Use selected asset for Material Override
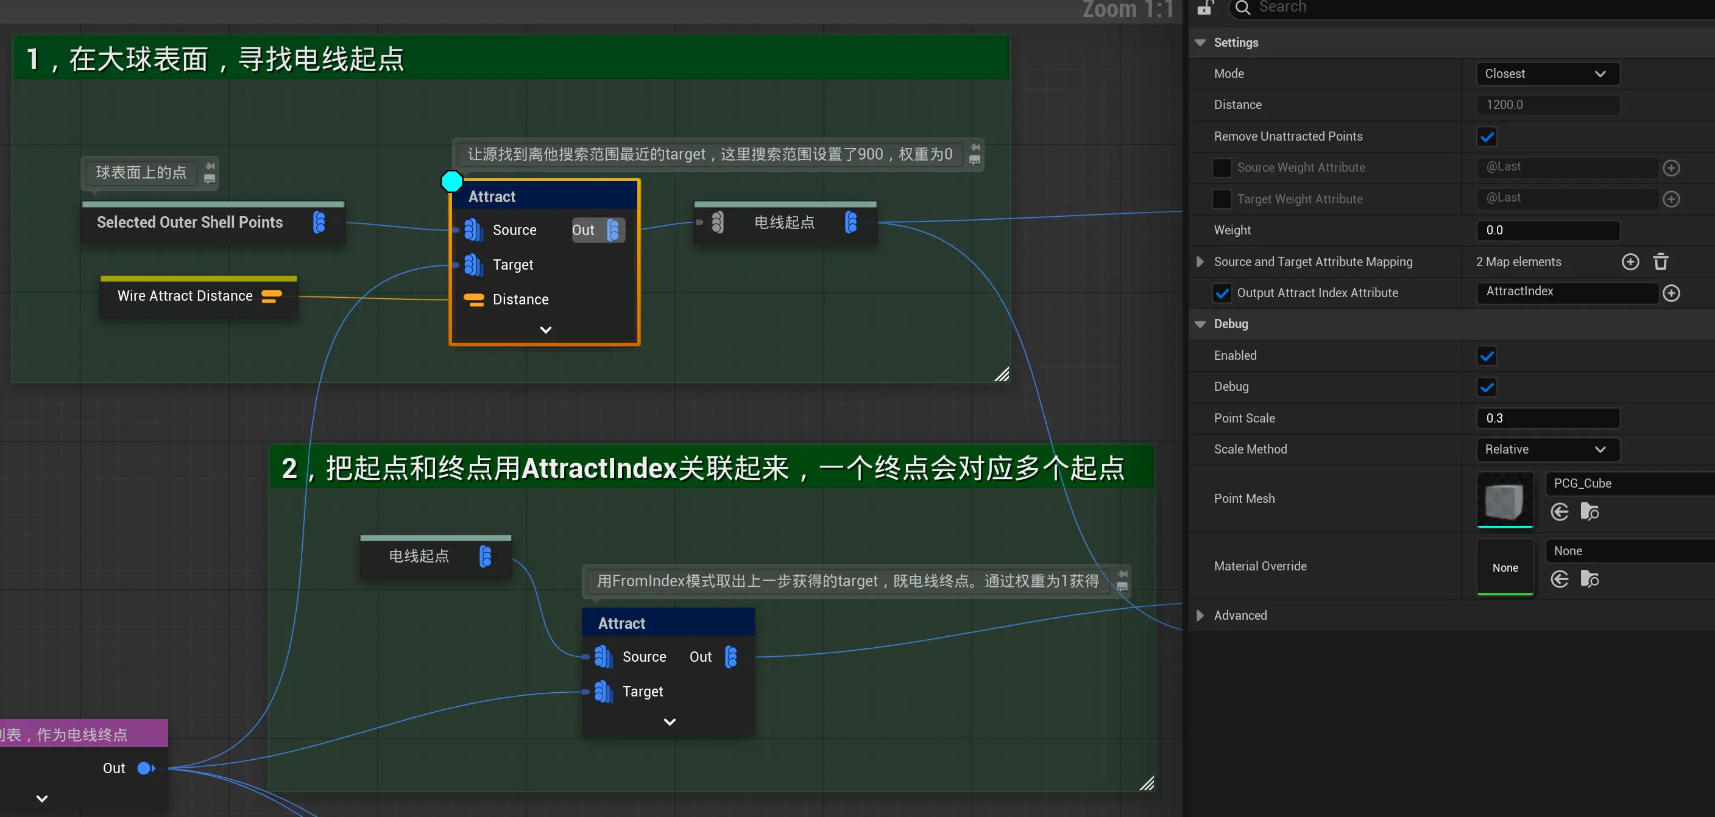Viewport: 1715px width, 817px height. click(x=1559, y=579)
